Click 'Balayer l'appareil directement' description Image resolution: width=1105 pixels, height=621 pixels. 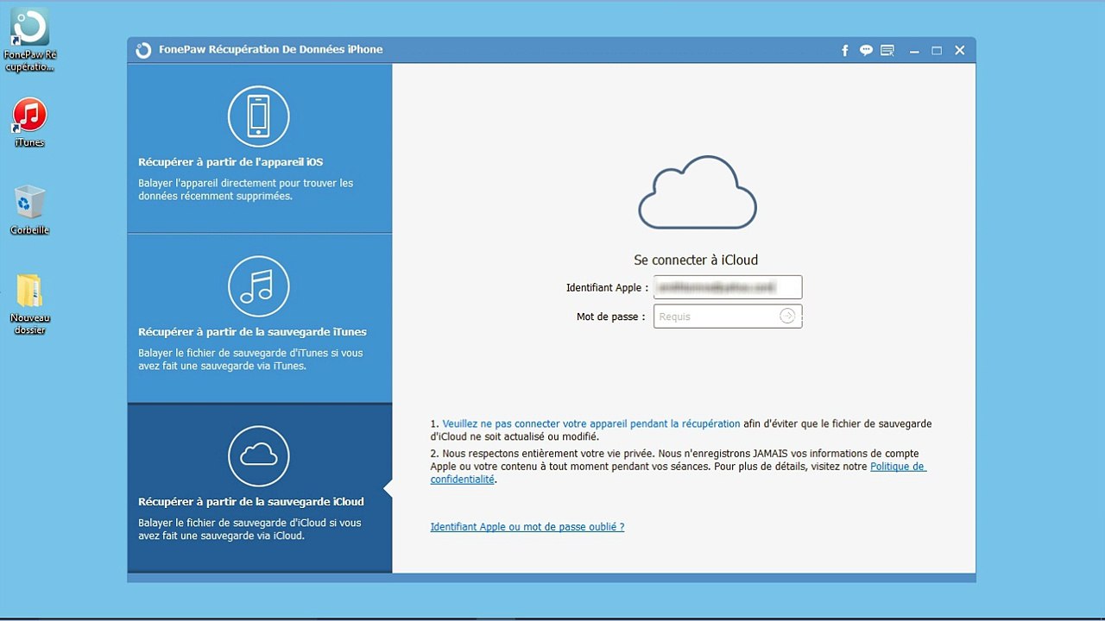tap(246, 190)
